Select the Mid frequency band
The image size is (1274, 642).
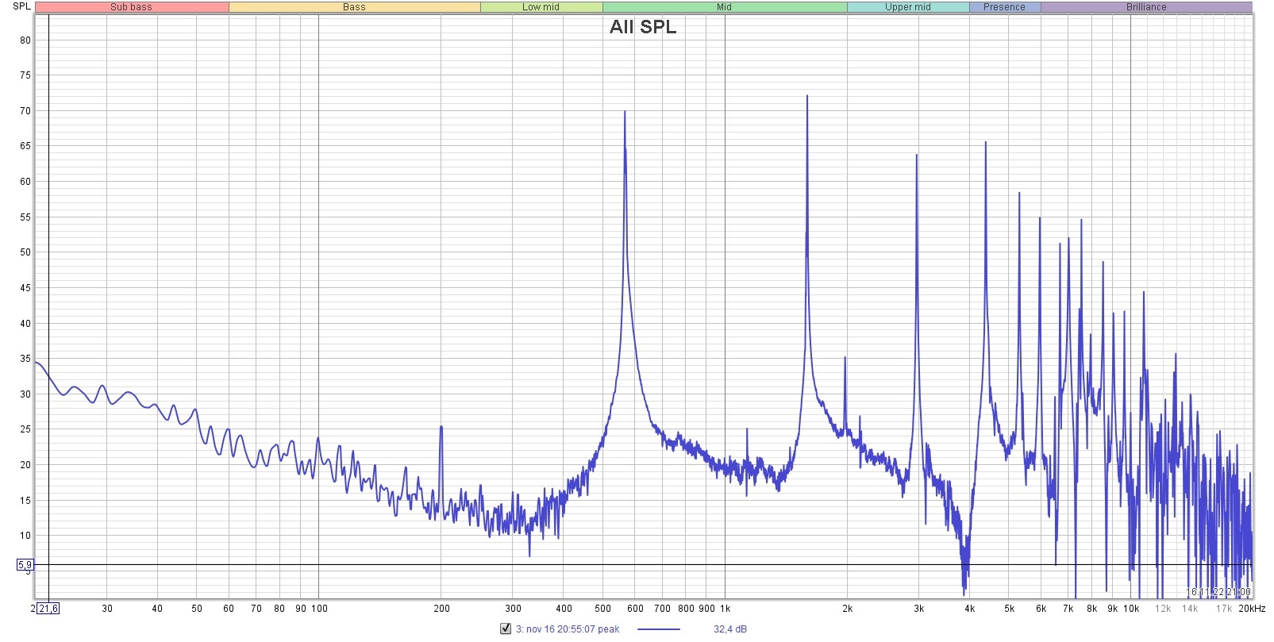(725, 7)
